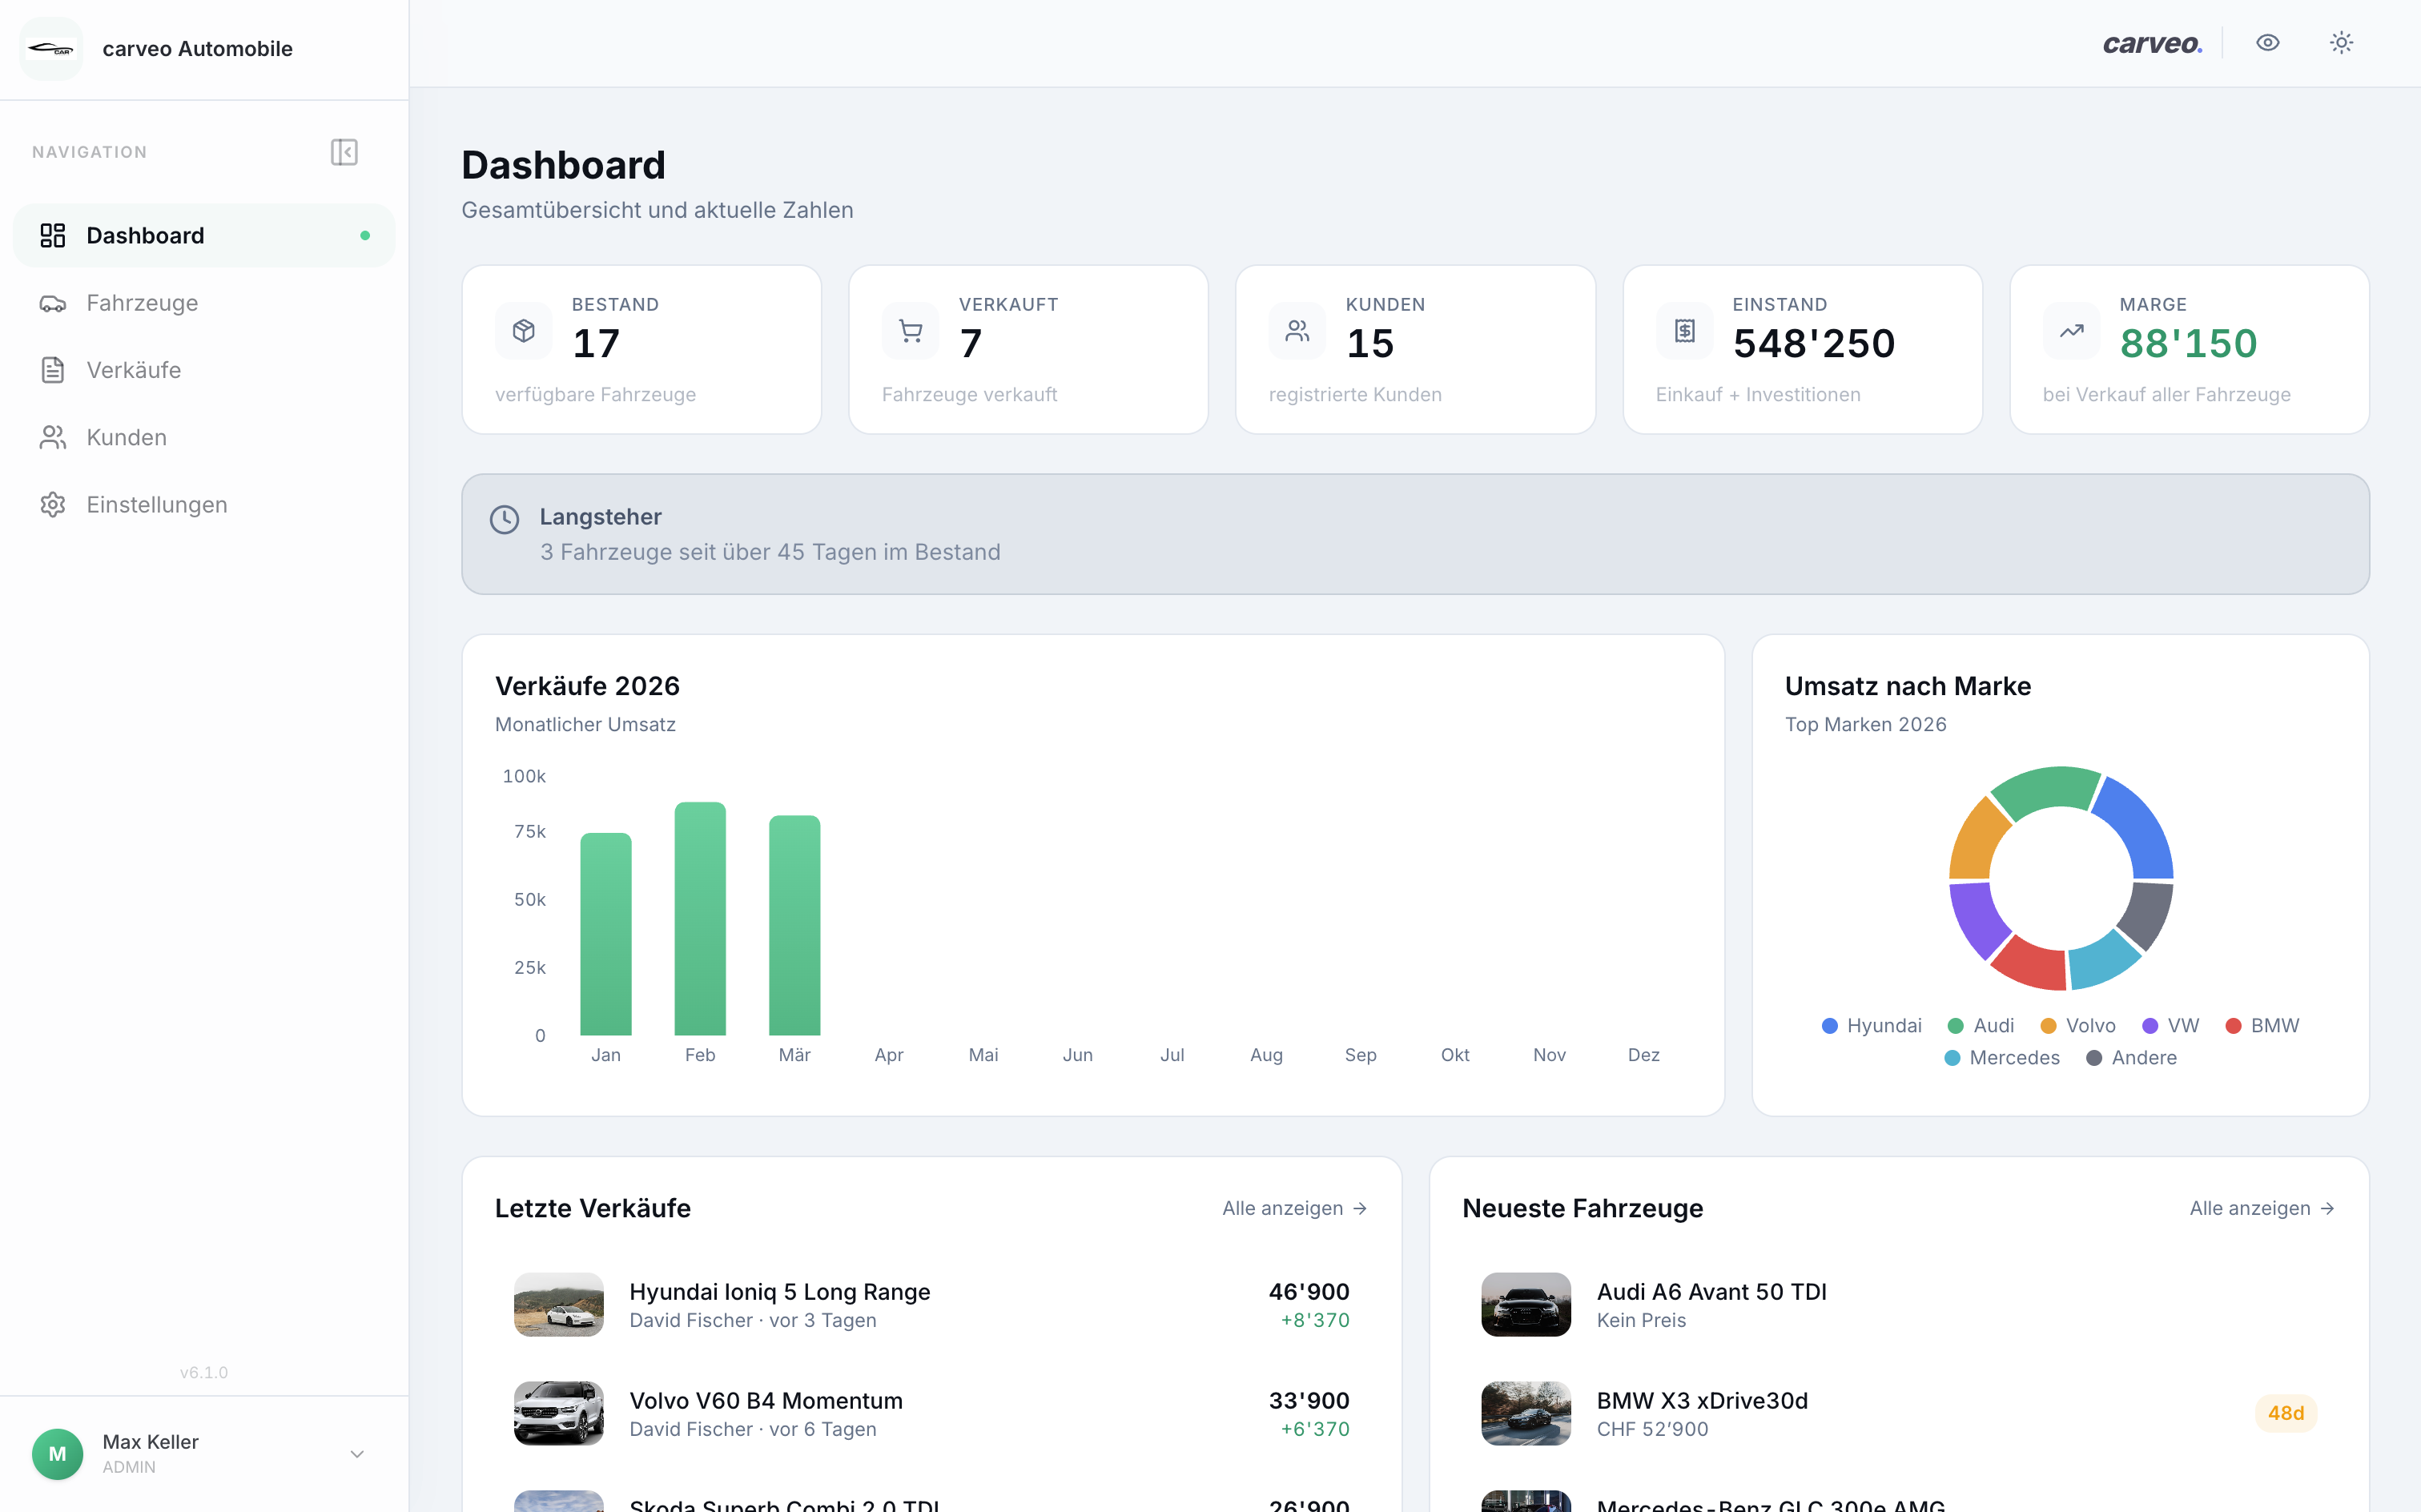Image resolution: width=2421 pixels, height=1512 pixels.
Task: Click the carveo logo in the top bar
Action: coord(2152,43)
